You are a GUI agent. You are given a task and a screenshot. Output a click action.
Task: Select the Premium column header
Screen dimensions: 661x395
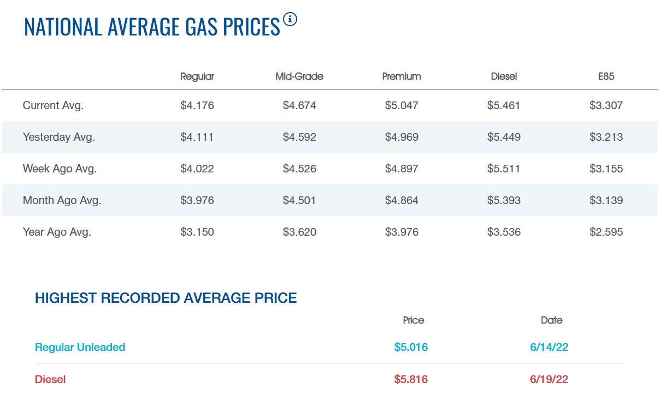click(402, 76)
